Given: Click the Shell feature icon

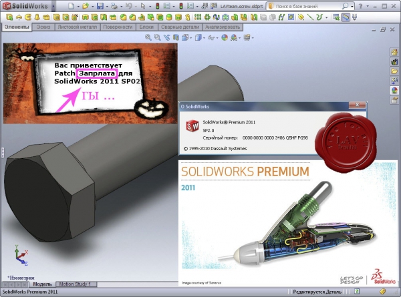Looking at the screenshot, I should (160, 17).
